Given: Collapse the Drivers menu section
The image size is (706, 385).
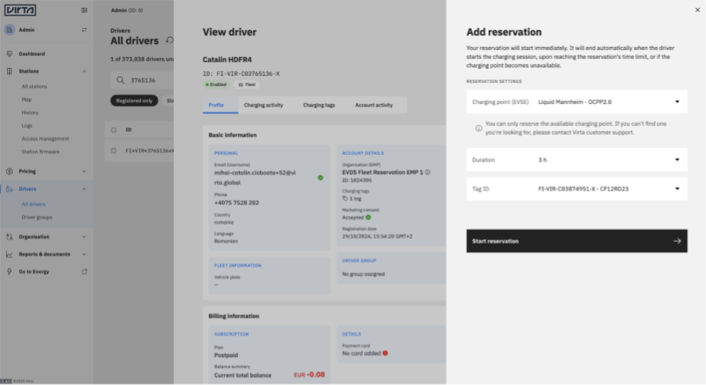Looking at the screenshot, I should (x=84, y=189).
